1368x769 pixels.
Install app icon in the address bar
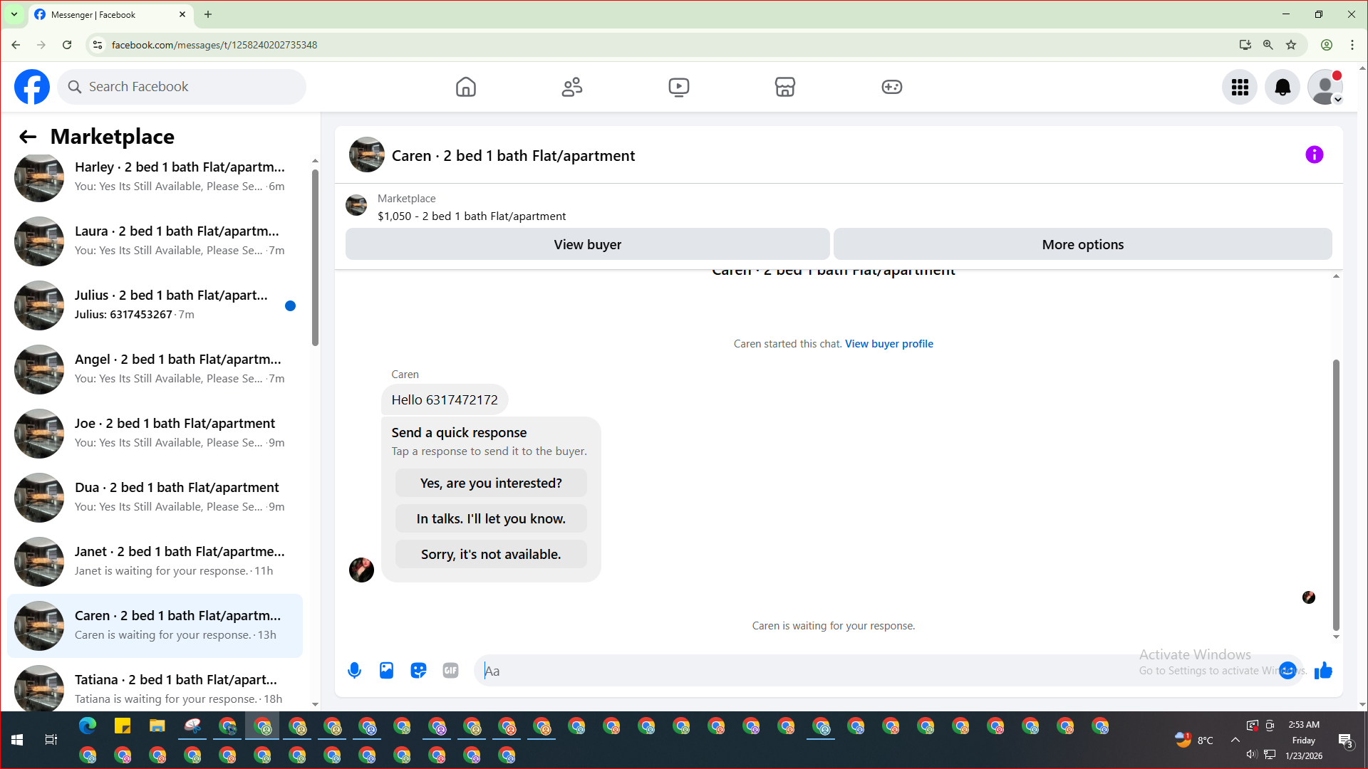tap(1245, 45)
